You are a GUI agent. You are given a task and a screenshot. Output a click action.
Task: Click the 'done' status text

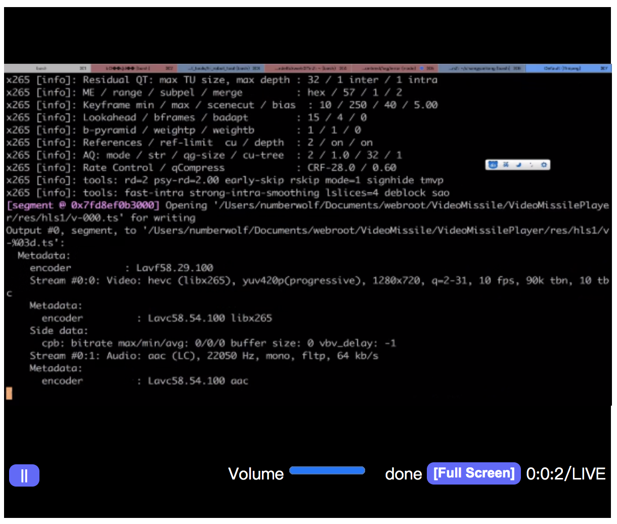[x=403, y=474]
